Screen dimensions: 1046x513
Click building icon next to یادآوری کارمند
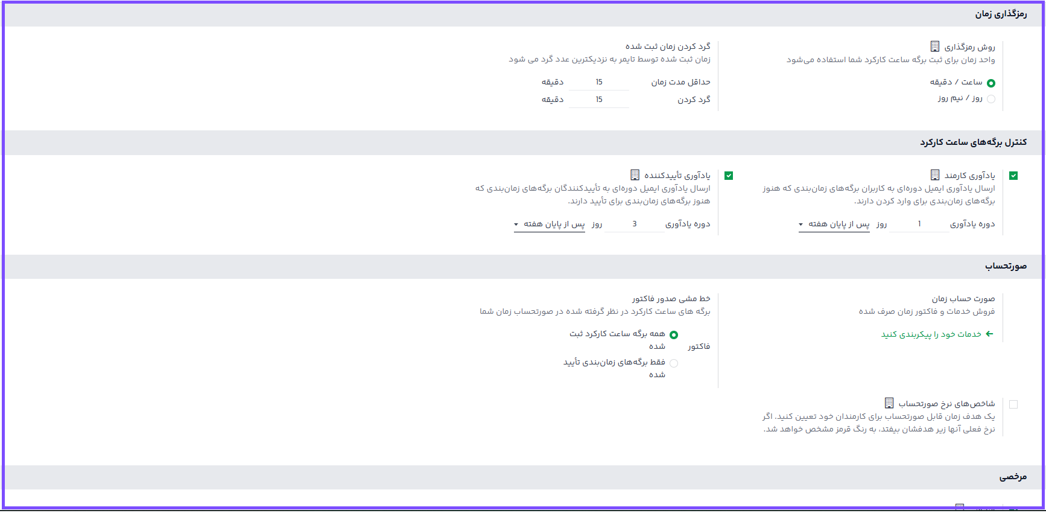[934, 175]
